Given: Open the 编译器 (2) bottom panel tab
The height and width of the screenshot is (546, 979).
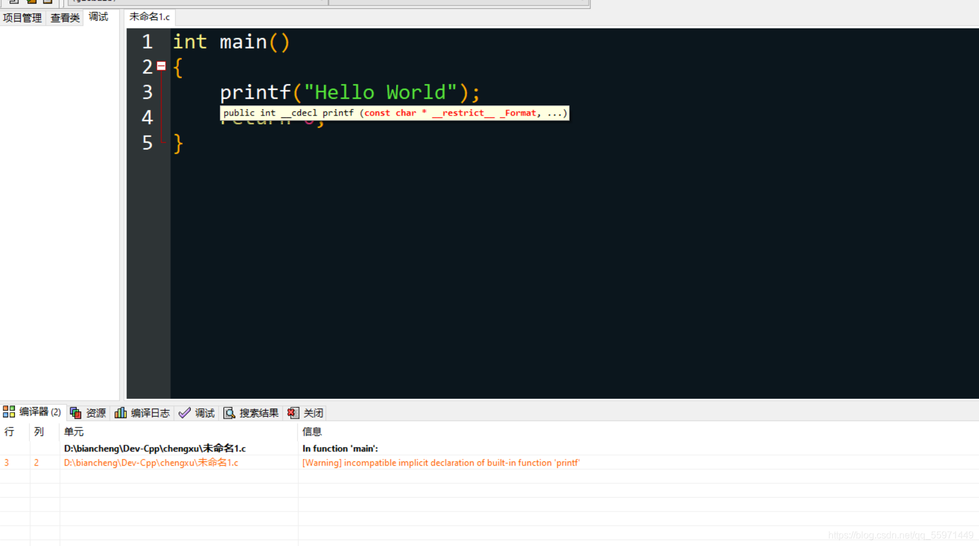Looking at the screenshot, I should (x=33, y=412).
